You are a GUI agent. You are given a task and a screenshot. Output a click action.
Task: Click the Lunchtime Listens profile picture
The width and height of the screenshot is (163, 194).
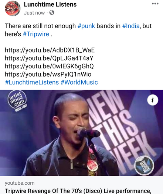[x=13, y=9]
